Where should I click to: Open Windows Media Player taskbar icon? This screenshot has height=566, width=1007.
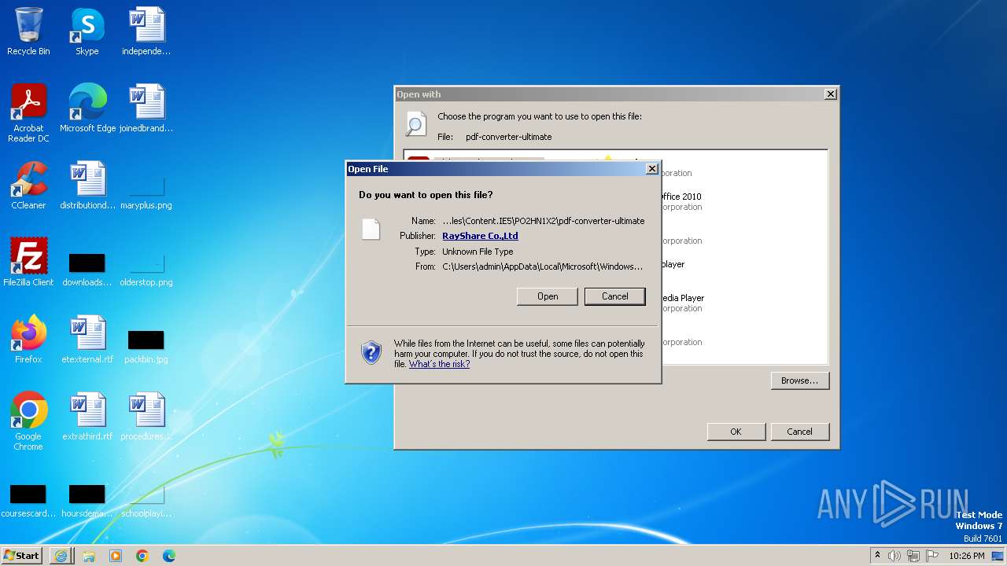click(x=116, y=556)
